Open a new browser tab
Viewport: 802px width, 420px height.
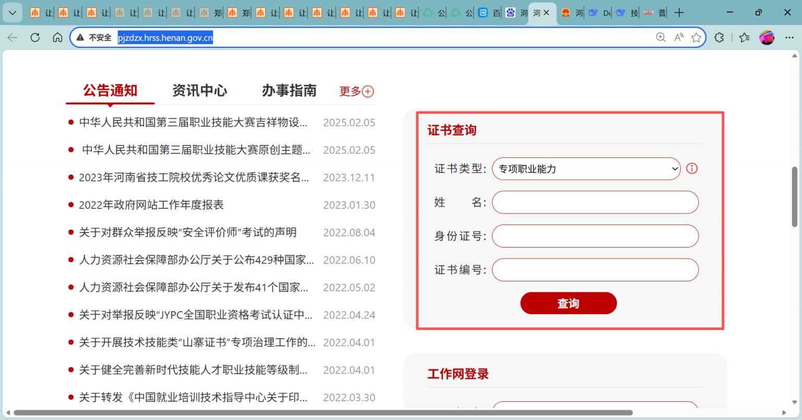[679, 13]
